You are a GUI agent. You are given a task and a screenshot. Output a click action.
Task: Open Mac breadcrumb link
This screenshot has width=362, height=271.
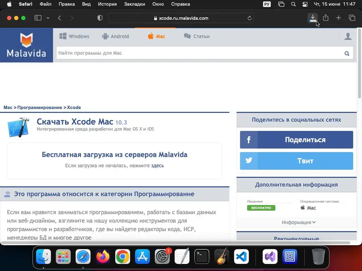pos(8,107)
